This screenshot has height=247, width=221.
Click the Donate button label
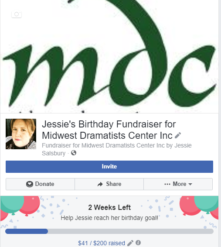(44, 184)
